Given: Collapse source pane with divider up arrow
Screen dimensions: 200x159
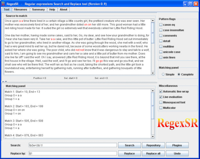Looking at the screenshot, I should pyautogui.click(x=3, y=81).
